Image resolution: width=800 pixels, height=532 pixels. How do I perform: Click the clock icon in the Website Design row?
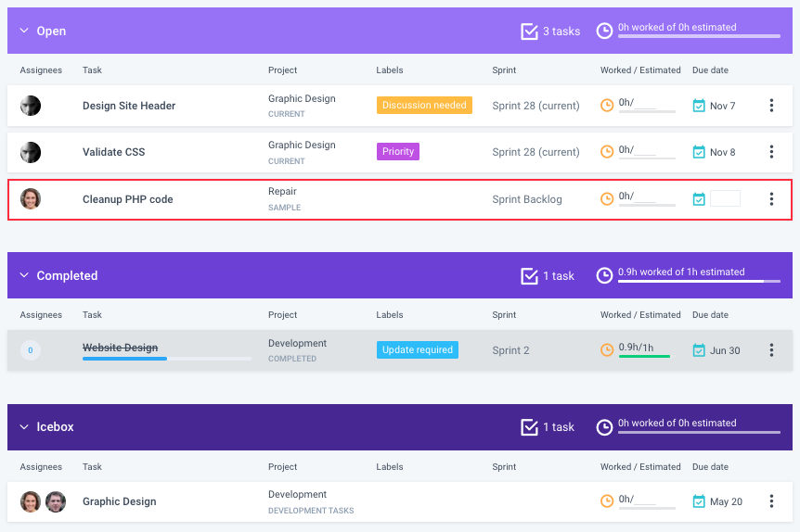(607, 350)
